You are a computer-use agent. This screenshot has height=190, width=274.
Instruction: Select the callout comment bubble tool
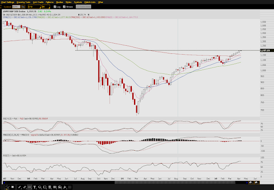[x=60, y=187]
